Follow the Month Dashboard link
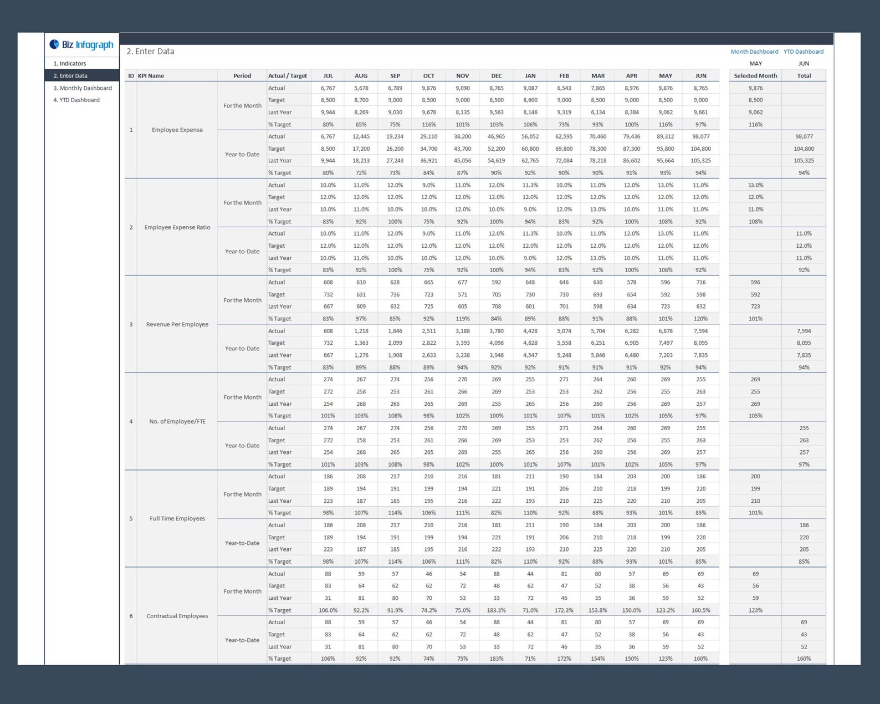The width and height of the screenshot is (880, 704). [x=754, y=52]
